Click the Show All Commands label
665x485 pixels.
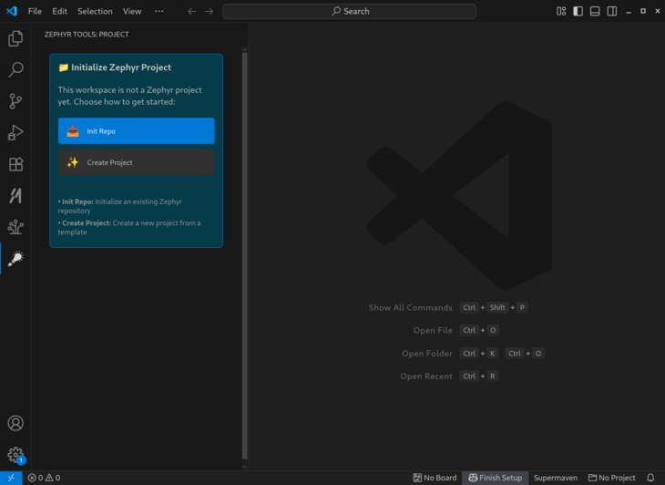click(410, 307)
